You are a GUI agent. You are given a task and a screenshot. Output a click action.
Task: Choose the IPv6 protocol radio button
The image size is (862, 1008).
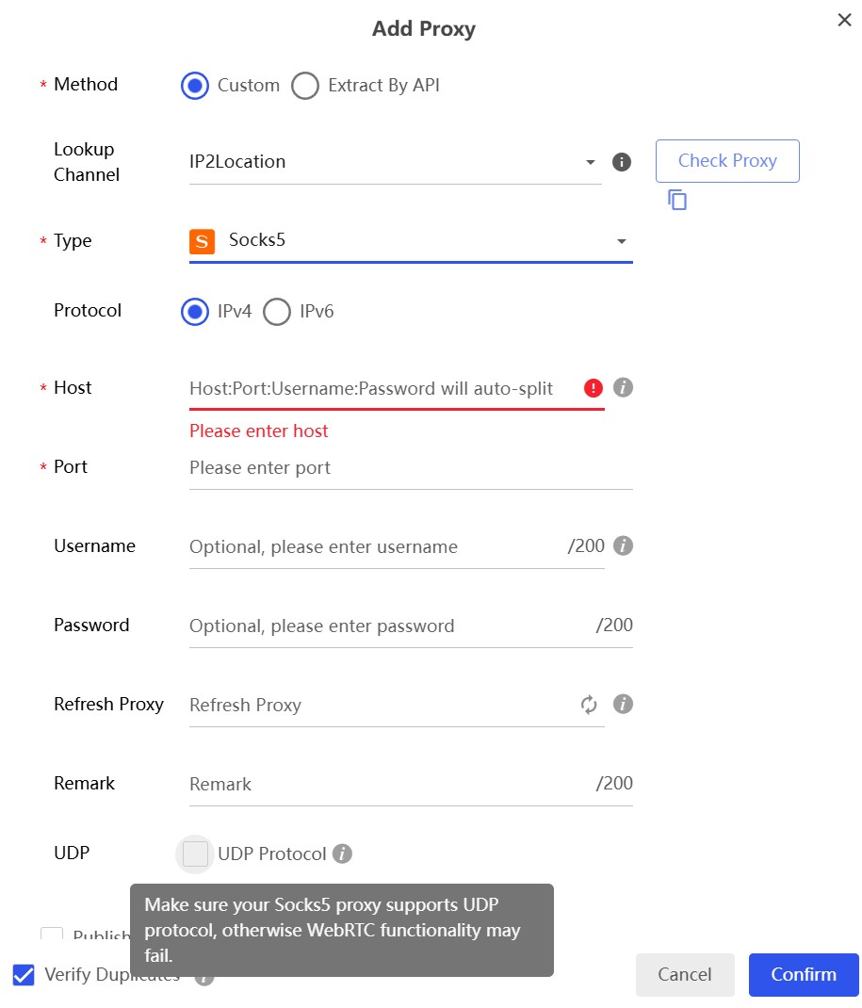click(x=277, y=312)
